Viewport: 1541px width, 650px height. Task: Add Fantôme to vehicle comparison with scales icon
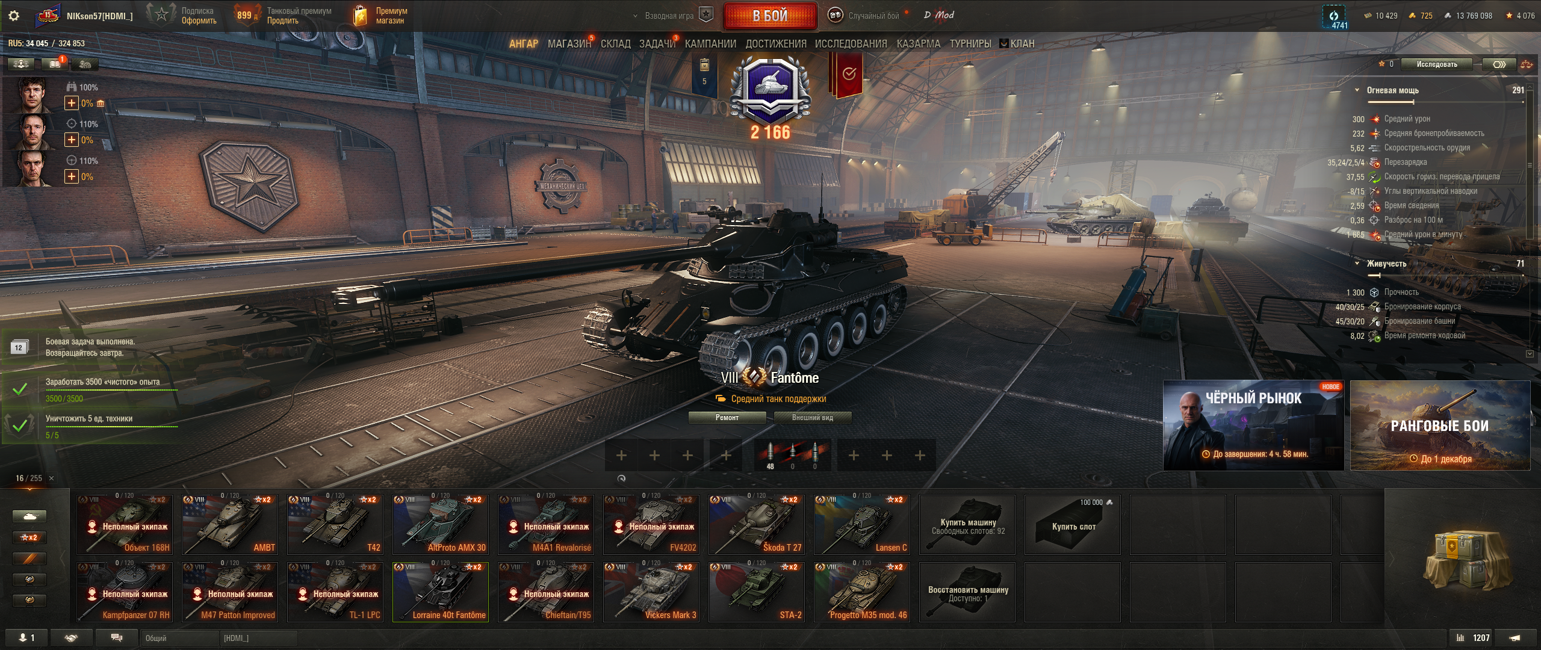click(1527, 64)
